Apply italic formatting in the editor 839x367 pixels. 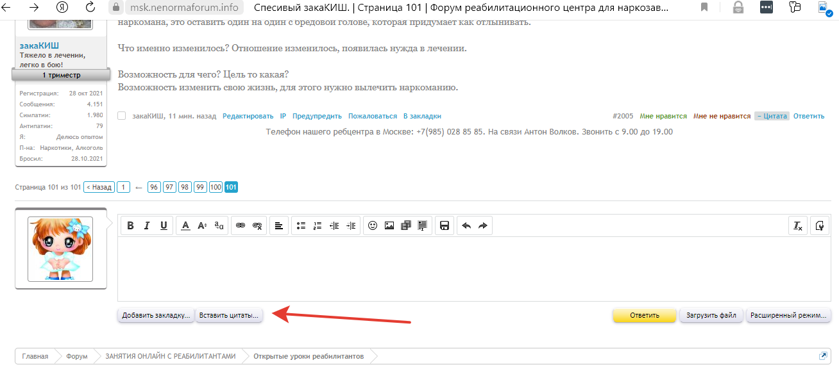(147, 225)
